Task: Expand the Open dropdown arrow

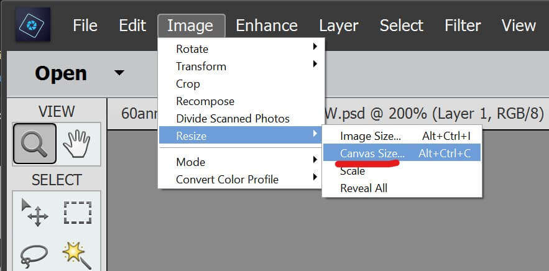Action: 119,73
